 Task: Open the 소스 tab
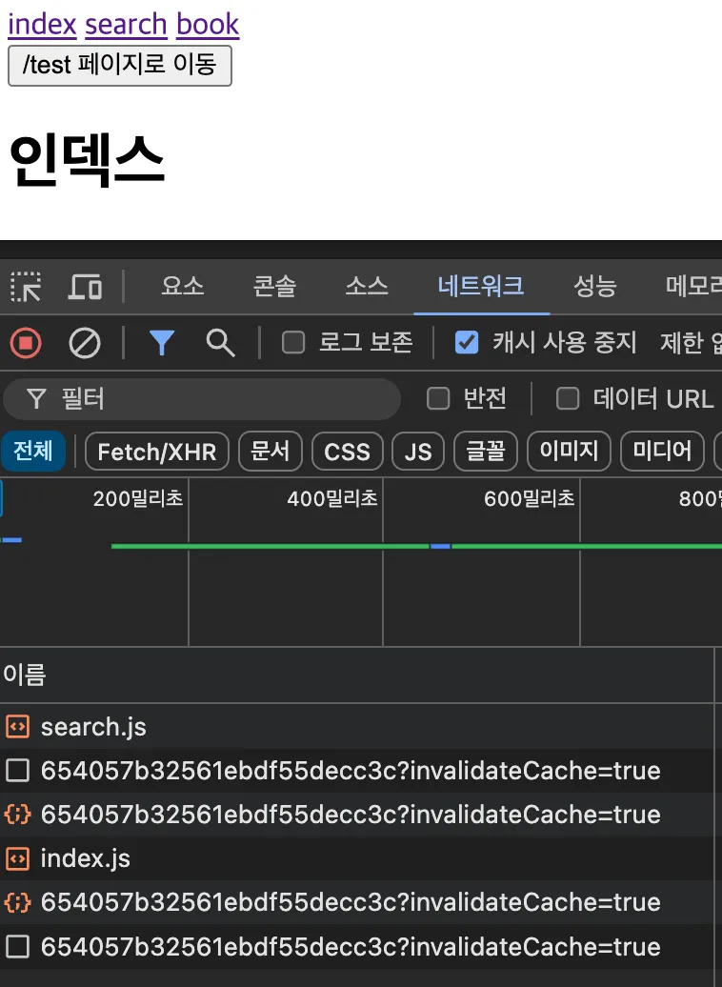pos(367,286)
